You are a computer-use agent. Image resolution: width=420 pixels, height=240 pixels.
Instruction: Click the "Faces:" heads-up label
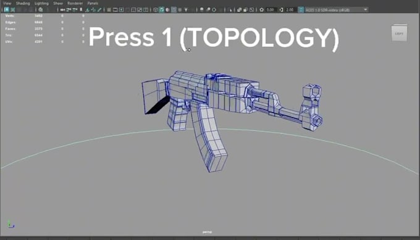pyautogui.click(x=10, y=28)
